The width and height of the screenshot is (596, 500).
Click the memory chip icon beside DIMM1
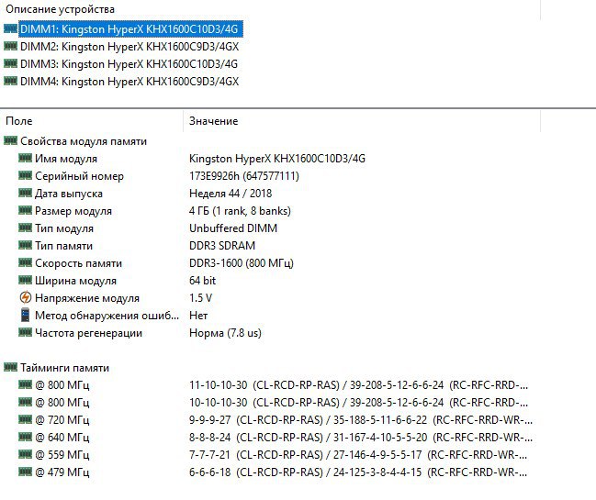(x=10, y=28)
